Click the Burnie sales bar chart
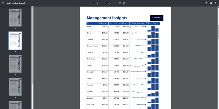 click(x=153, y=29)
